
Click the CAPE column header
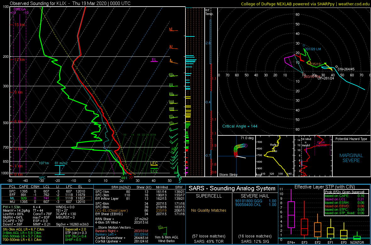point(24,187)
